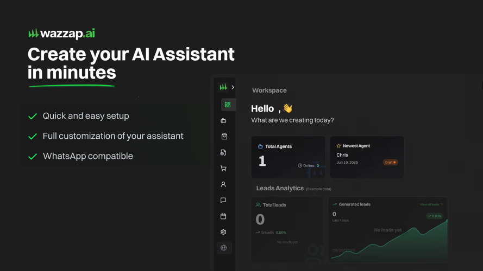Click the people icon beside Total leads
Screen dimensions: 483x271
[x=258, y=205]
